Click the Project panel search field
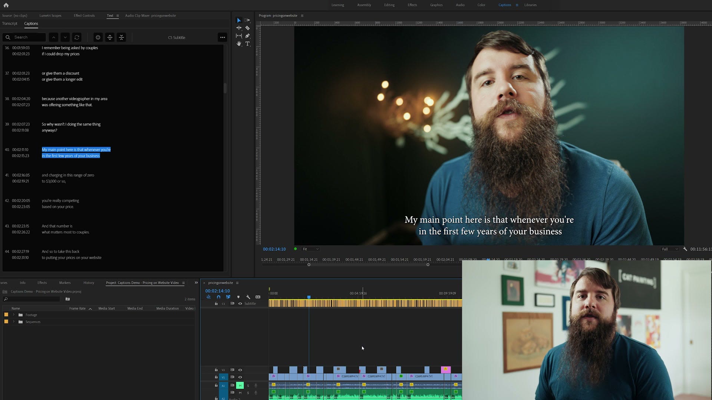Image resolution: width=712 pixels, height=400 pixels. pos(32,299)
